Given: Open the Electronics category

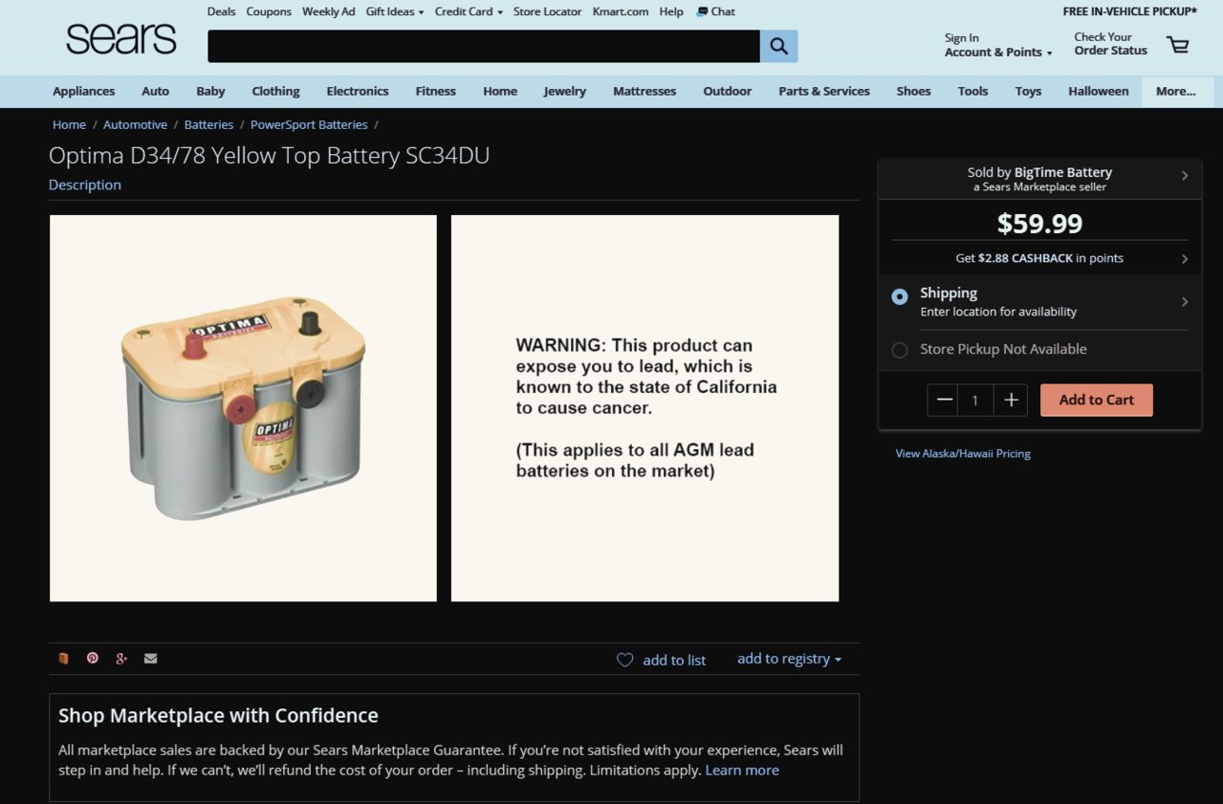Looking at the screenshot, I should 358,92.
